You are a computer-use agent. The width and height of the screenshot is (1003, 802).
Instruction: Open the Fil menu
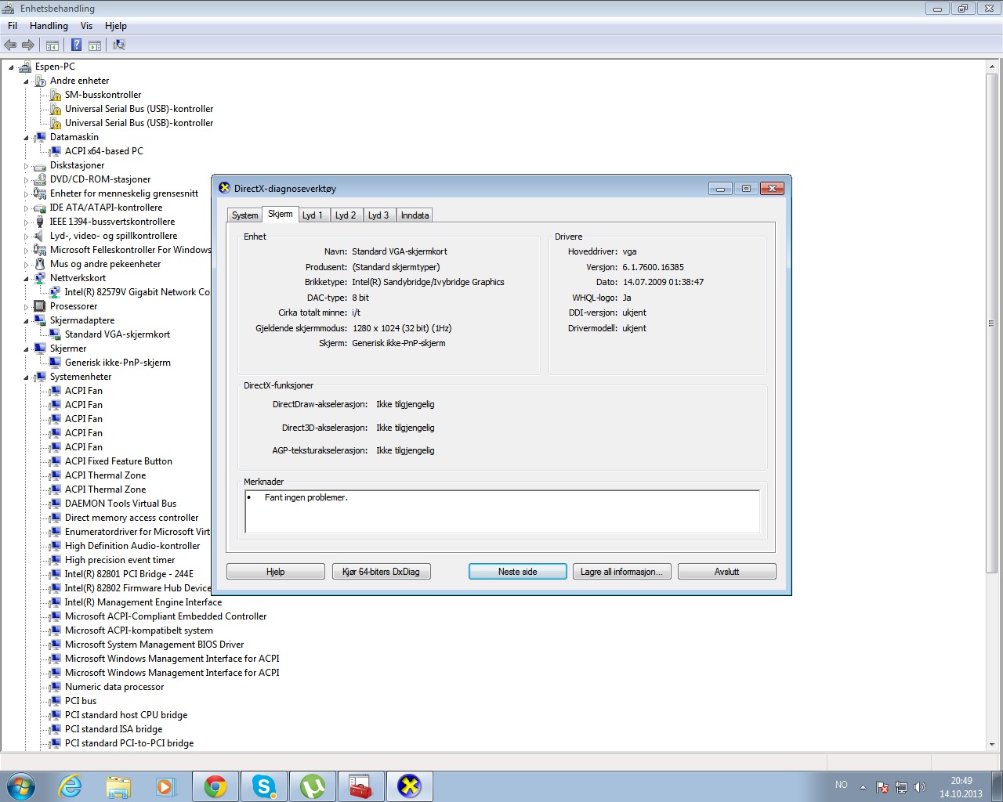pos(13,26)
